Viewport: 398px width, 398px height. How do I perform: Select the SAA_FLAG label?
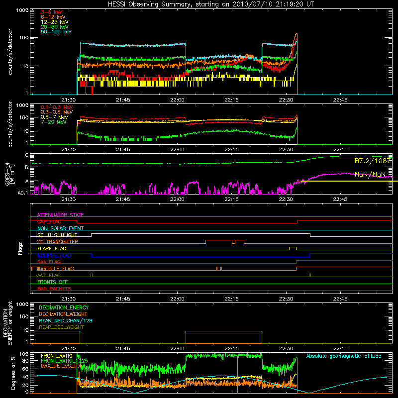click(49, 262)
